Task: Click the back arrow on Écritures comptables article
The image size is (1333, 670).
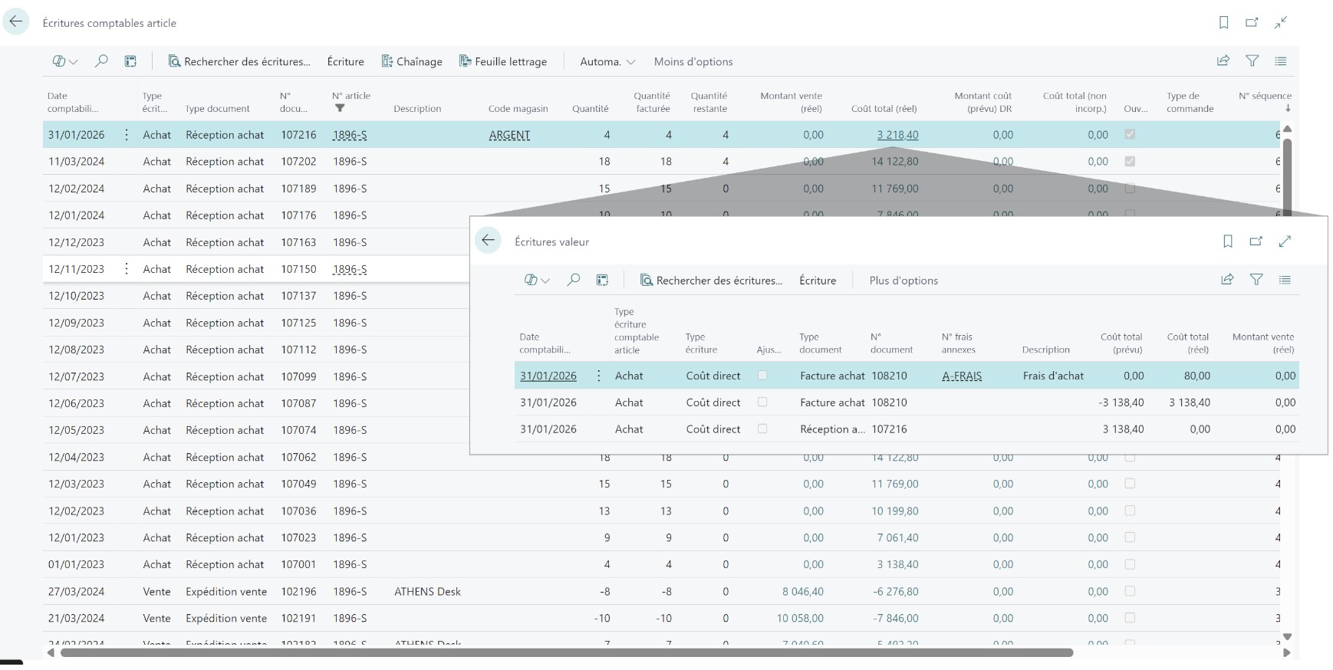Action: tap(16, 22)
